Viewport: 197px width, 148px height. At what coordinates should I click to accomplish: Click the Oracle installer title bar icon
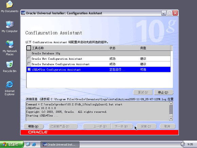point(23,13)
